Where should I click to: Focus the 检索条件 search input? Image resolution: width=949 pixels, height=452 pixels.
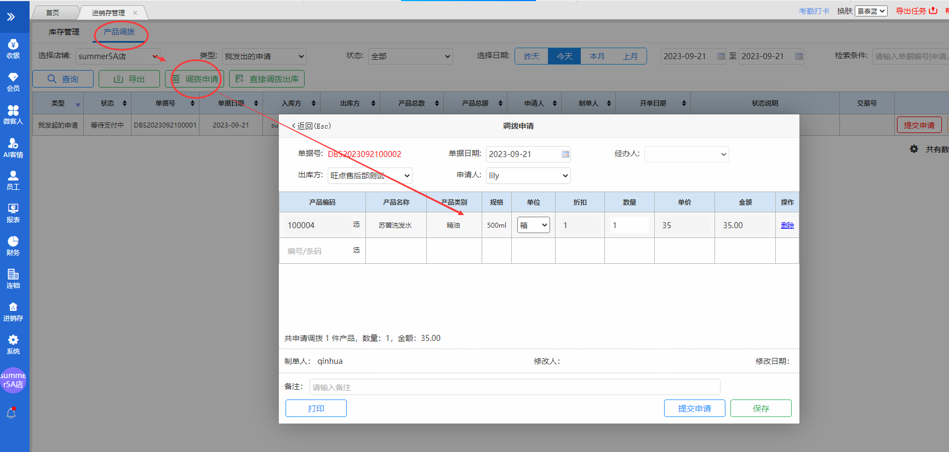pos(911,56)
